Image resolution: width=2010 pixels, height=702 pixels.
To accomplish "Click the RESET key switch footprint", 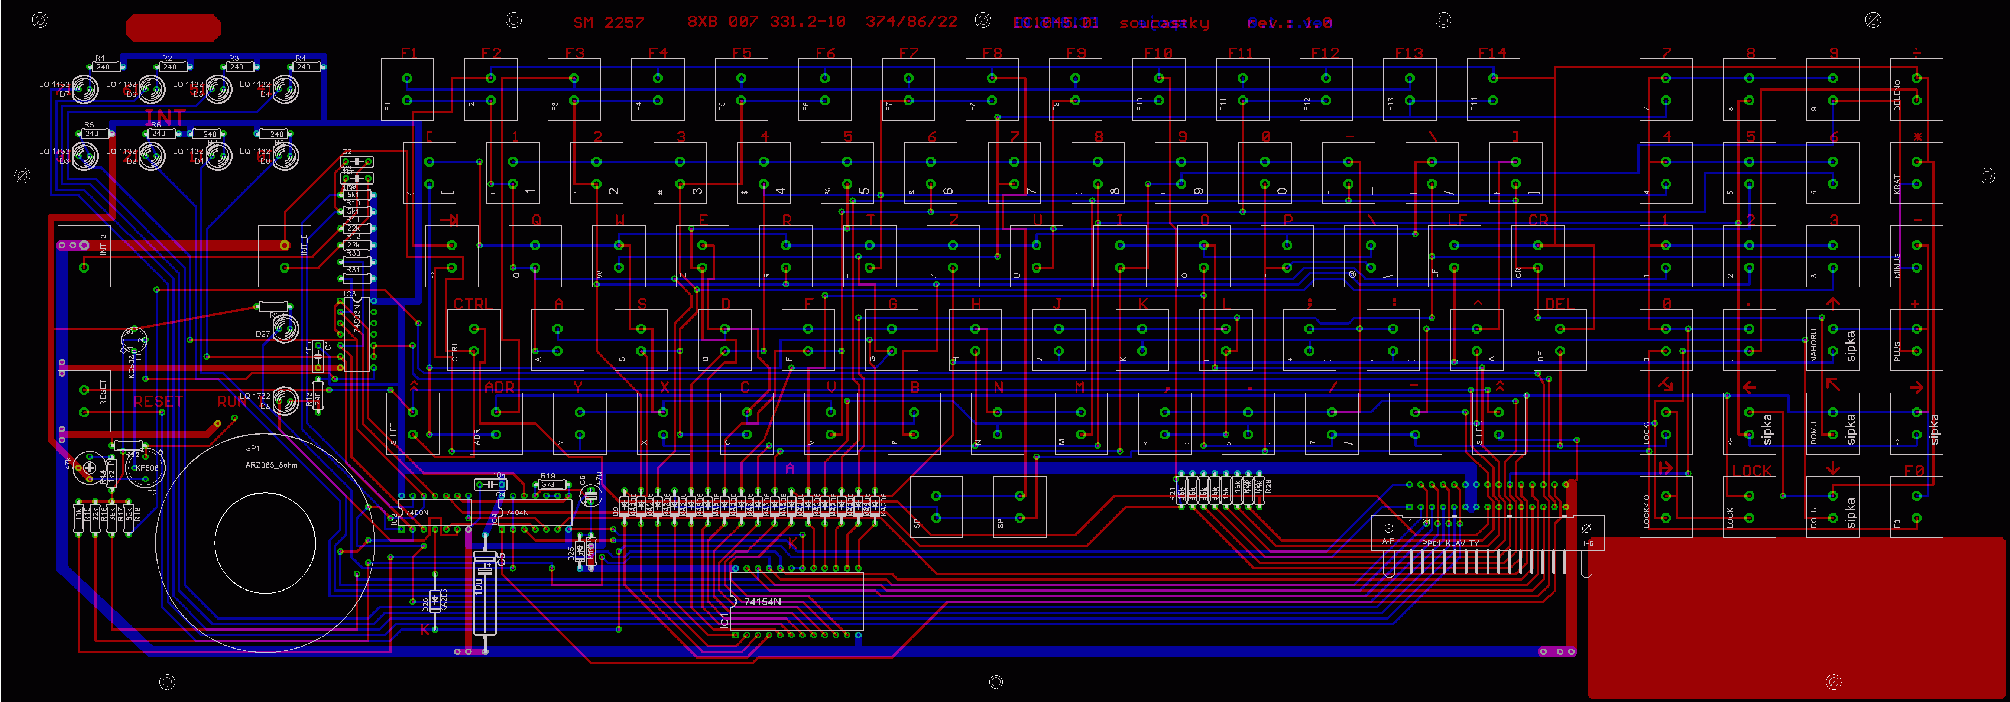I will pos(84,401).
